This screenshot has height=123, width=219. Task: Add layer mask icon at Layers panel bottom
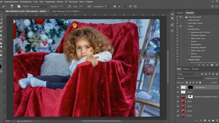(x=205, y=121)
